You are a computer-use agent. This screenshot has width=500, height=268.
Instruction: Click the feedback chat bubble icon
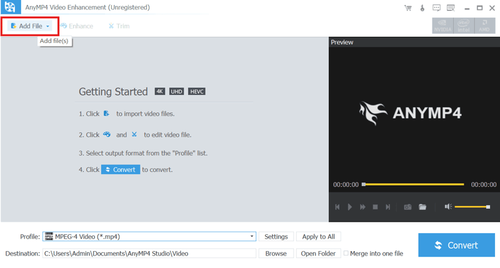coord(437,8)
